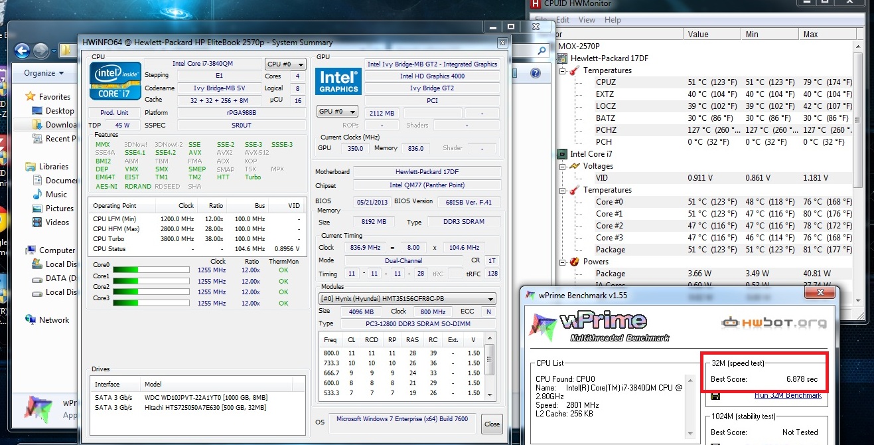
Task: Click the Run 32M Benchmark link
Action: (x=788, y=396)
